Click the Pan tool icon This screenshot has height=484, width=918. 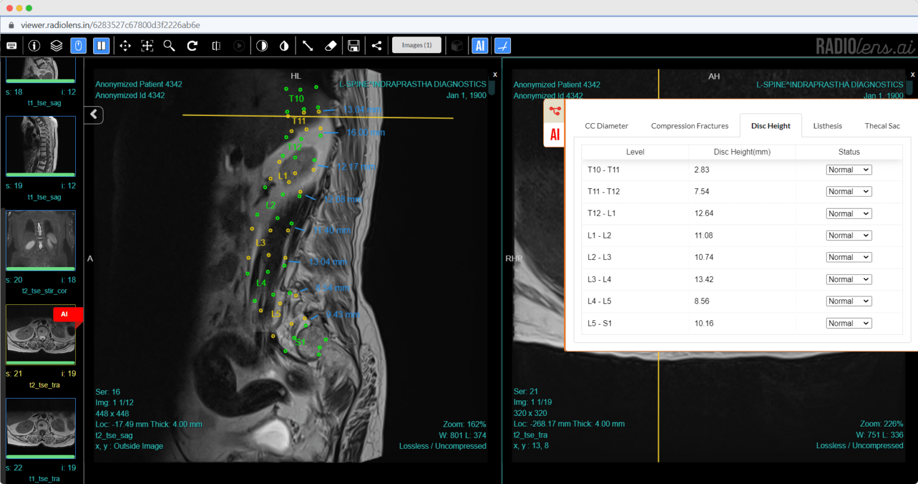point(125,45)
